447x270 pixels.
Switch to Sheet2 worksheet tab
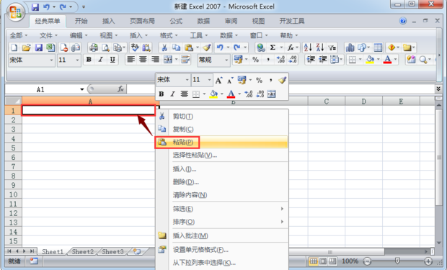point(83,252)
